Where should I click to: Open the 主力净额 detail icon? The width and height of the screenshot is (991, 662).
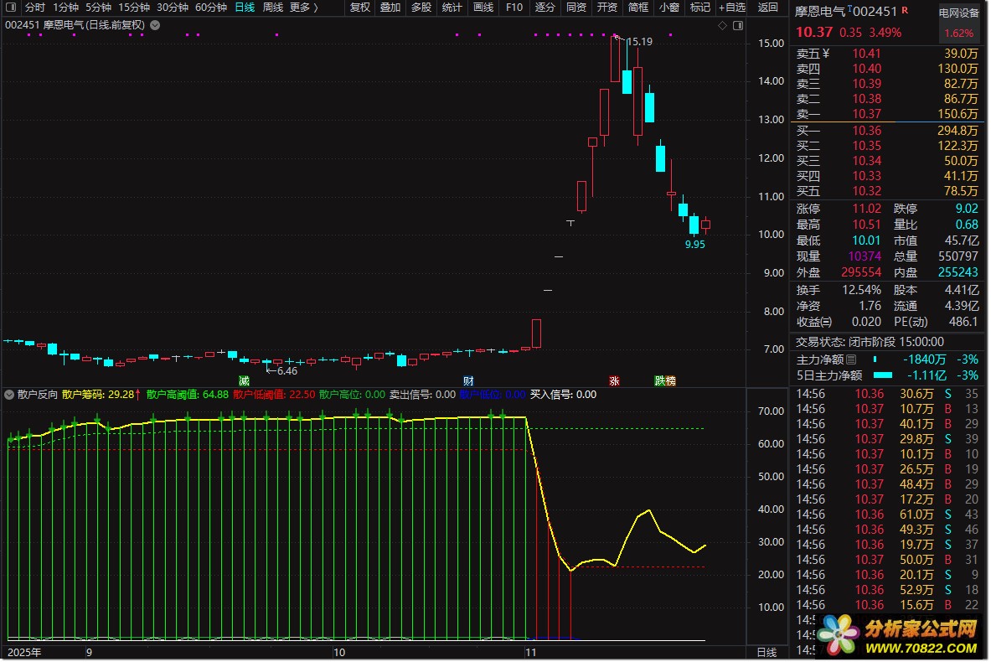click(x=851, y=359)
